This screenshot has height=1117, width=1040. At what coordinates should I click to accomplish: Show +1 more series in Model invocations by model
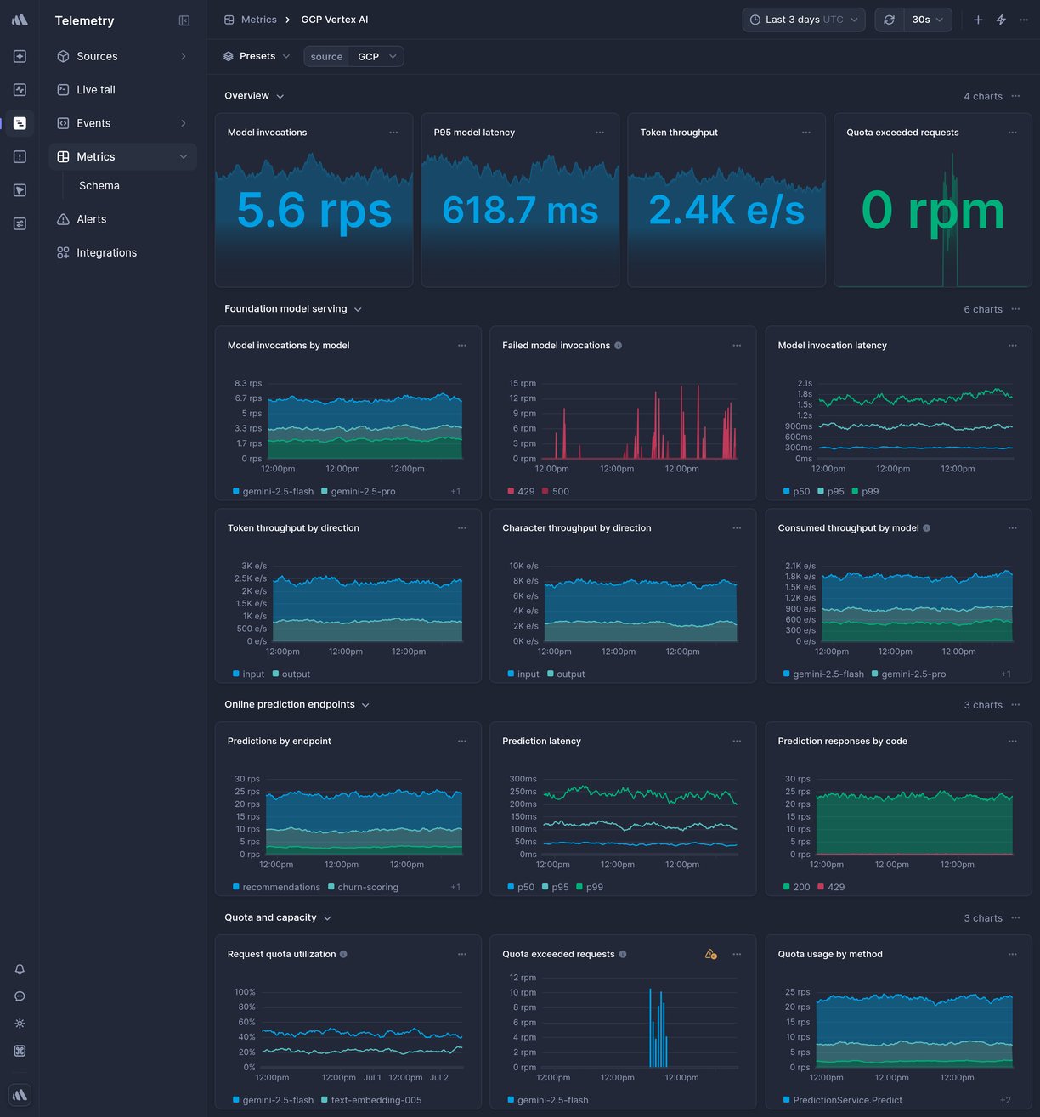coord(455,492)
